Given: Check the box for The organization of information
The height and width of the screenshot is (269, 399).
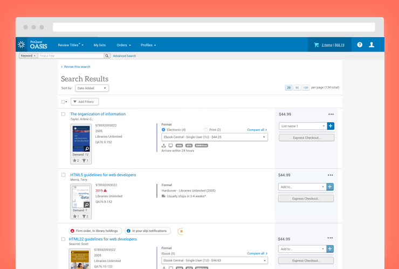Looking at the screenshot, I should pos(63,114).
